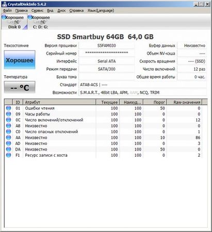
Task: Sort by the Порог column header
Action: tap(155, 102)
